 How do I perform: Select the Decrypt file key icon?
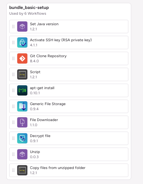[x=22, y=138]
